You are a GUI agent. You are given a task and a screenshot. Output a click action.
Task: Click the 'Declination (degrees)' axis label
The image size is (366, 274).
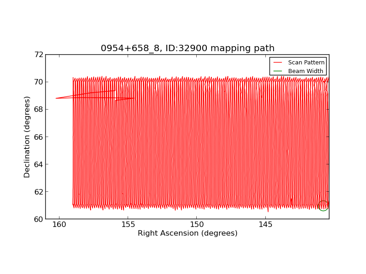point(27,137)
